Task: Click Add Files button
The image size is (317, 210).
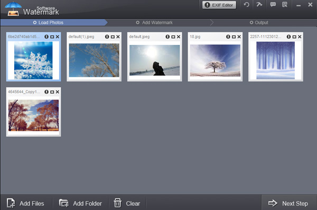Action: pyautogui.click(x=25, y=203)
